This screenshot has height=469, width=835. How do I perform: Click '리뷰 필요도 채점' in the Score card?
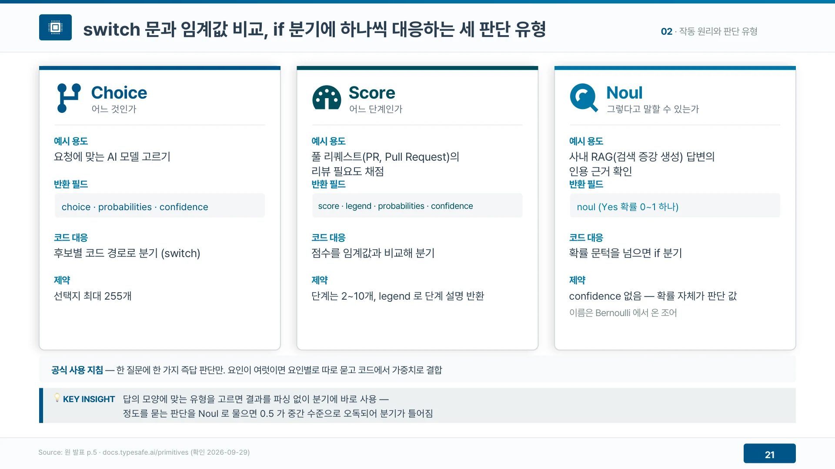347,171
